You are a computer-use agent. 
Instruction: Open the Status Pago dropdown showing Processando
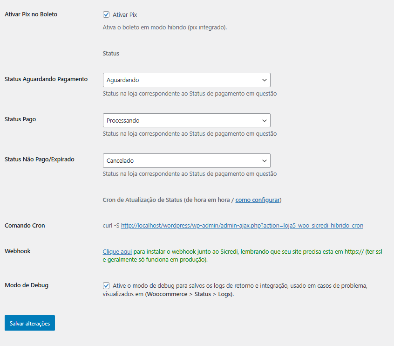[x=186, y=120]
